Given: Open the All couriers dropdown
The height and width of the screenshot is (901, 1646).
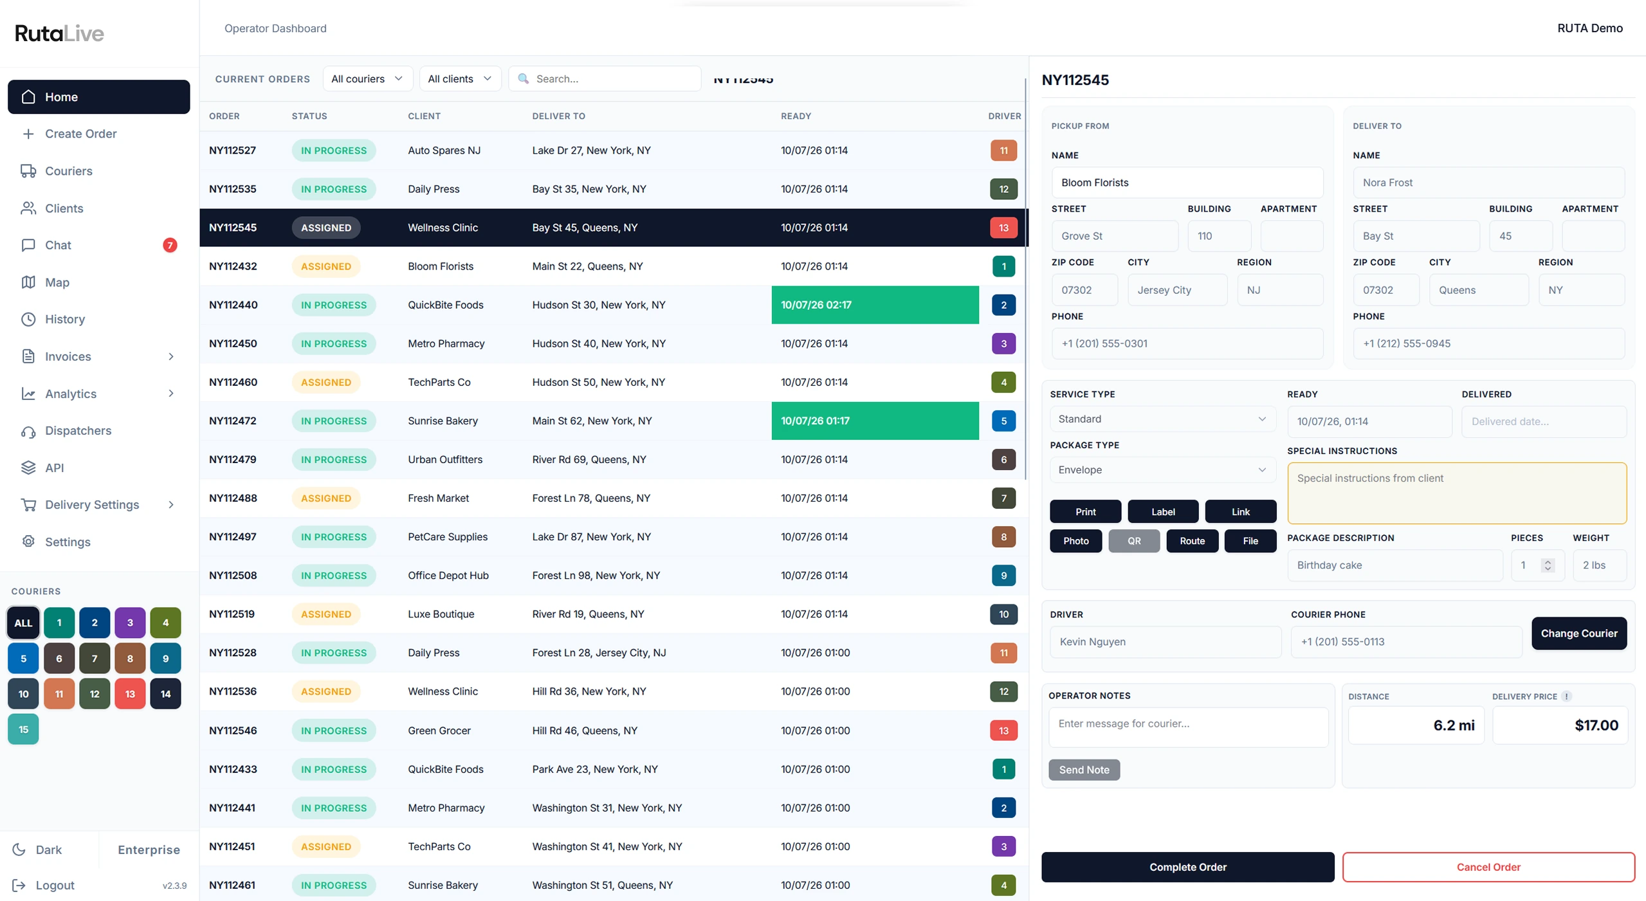Looking at the screenshot, I should [x=367, y=78].
